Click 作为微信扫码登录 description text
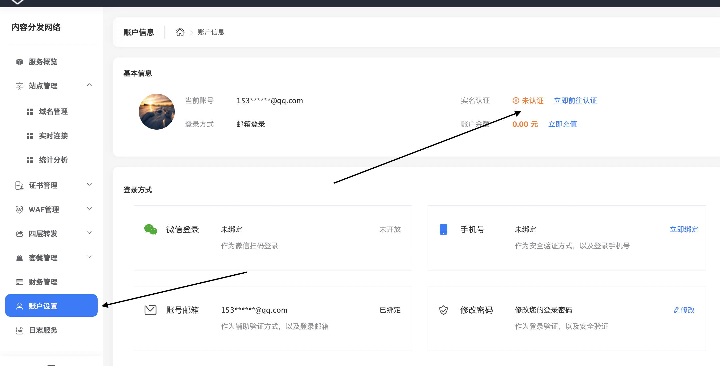 pos(250,246)
